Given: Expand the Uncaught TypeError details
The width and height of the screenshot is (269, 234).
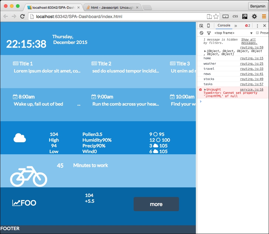Looking at the screenshot, I should tap(206, 89).
